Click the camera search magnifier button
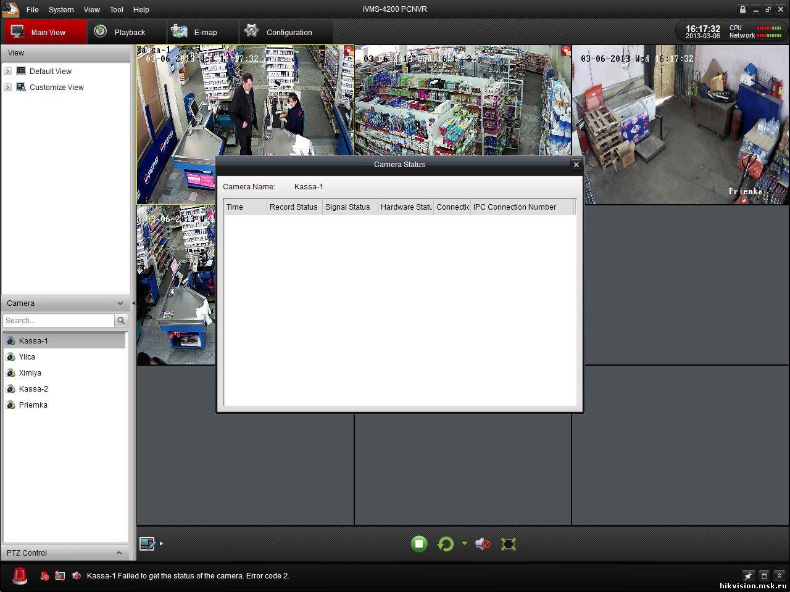This screenshot has height=592, width=790. click(121, 321)
